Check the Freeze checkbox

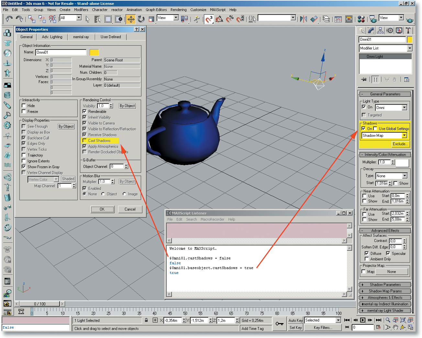tap(24, 111)
